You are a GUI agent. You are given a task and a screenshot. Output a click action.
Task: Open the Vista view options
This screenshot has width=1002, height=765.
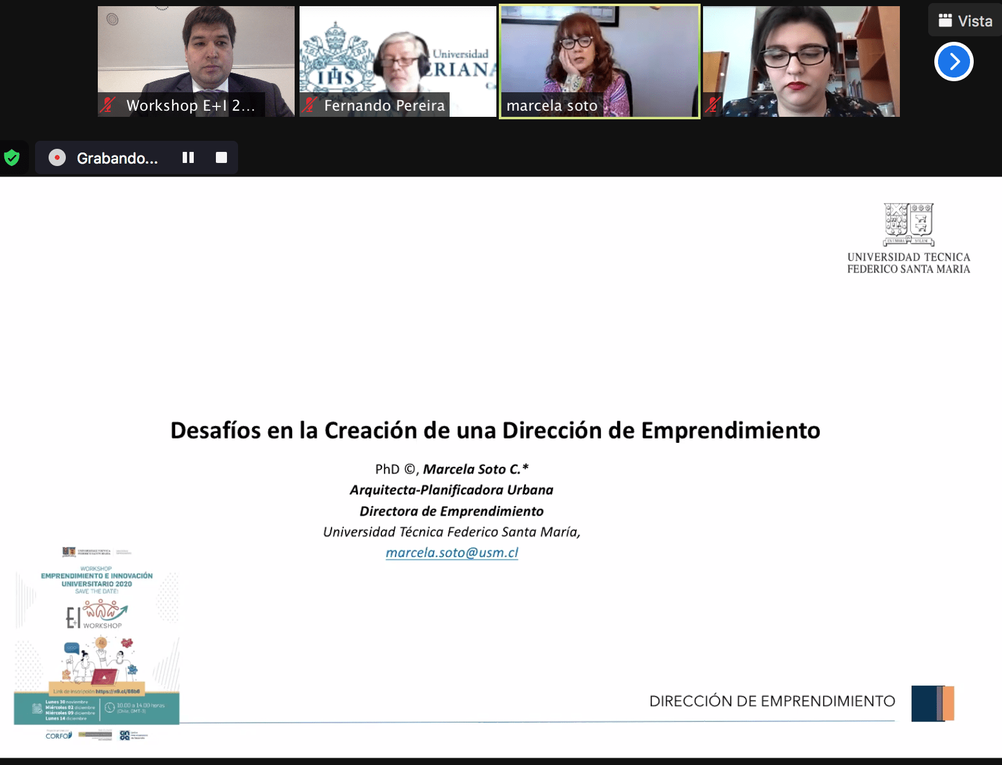pyautogui.click(x=965, y=21)
